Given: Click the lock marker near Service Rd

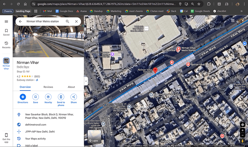Looking at the screenshot, I should [x=245, y=43].
